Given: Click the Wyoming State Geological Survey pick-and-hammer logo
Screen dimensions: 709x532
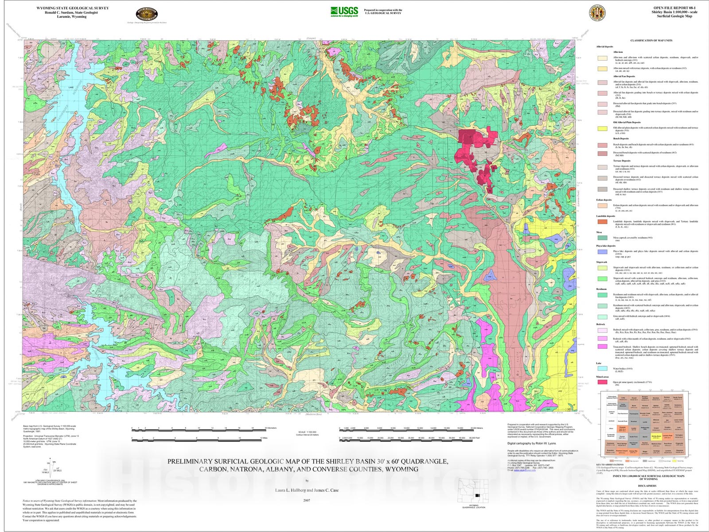Looking at the screenshot, I should pyautogui.click(x=146, y=13).
